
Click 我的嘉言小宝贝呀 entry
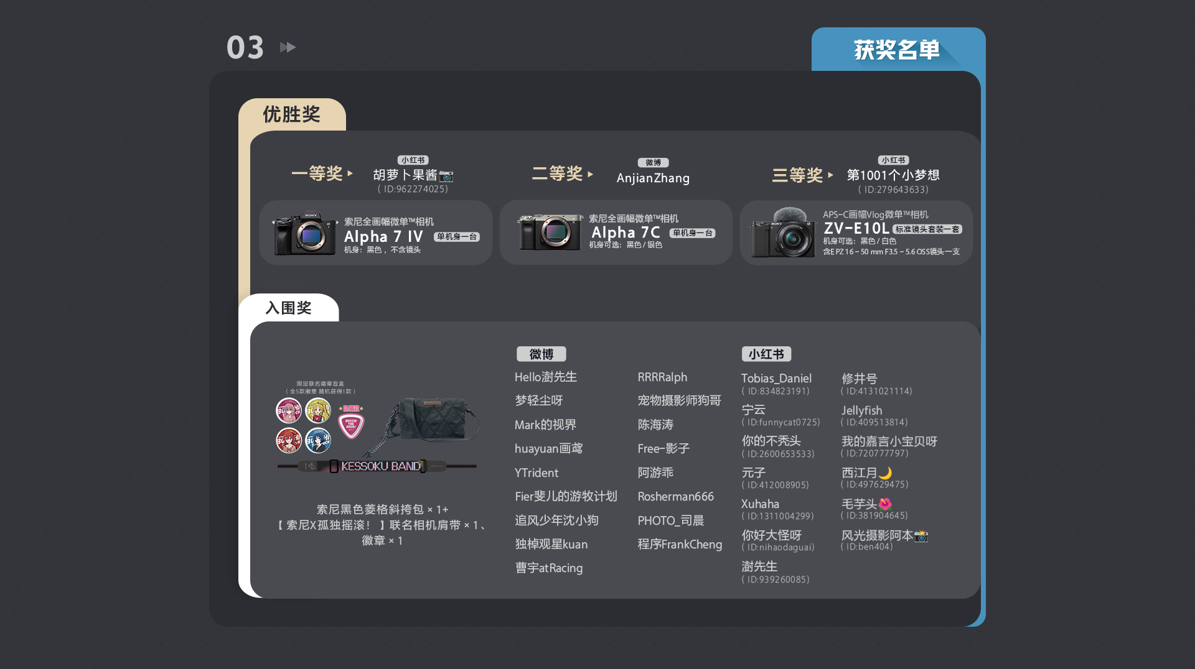889,442
